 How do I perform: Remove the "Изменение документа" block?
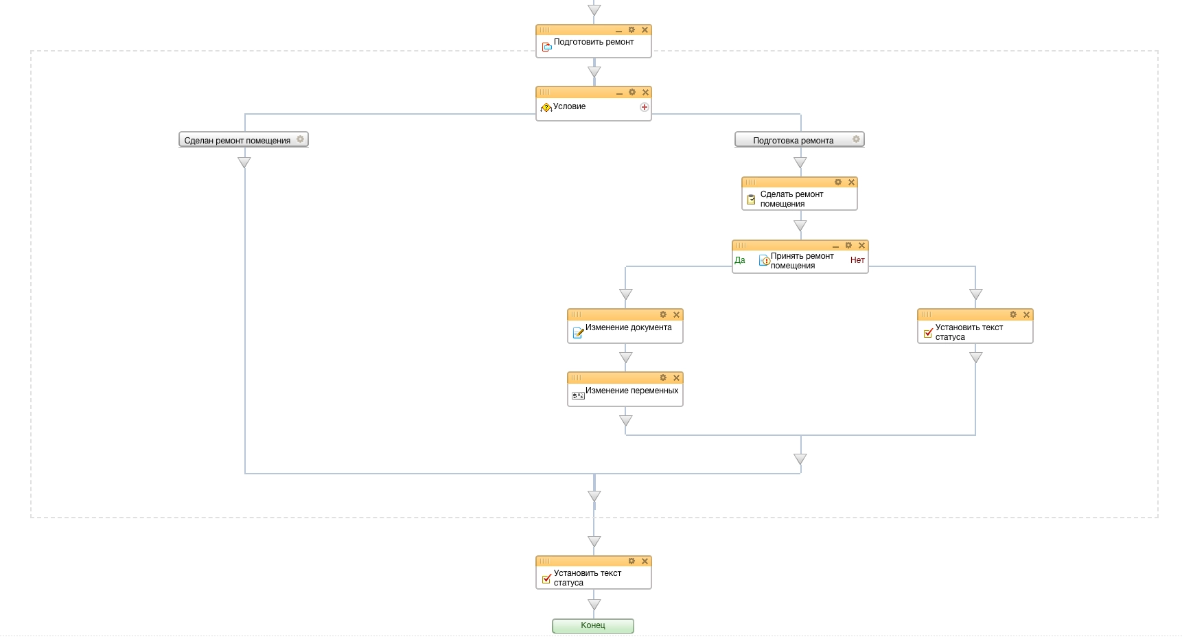coord(676,314)
